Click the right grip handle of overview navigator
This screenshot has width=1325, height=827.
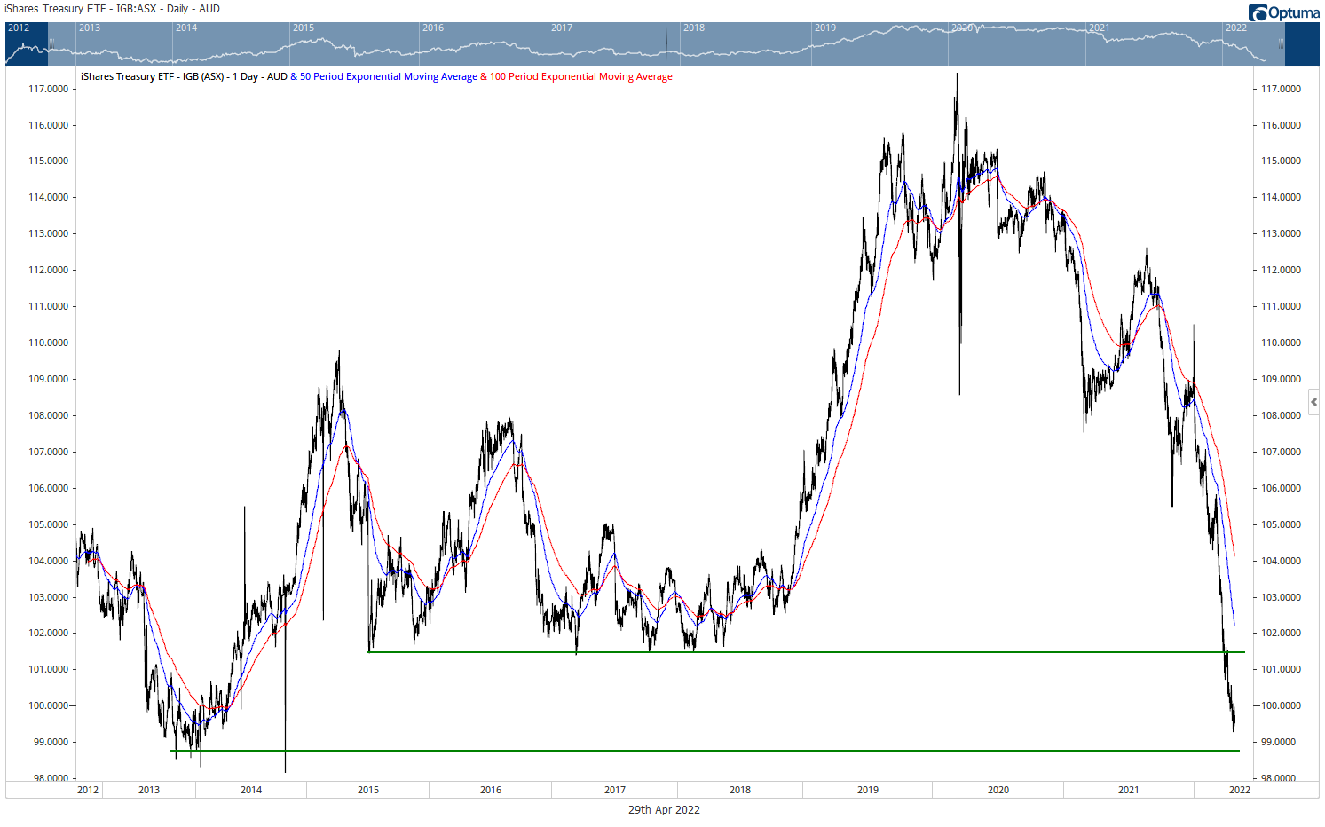[1280, 43]
